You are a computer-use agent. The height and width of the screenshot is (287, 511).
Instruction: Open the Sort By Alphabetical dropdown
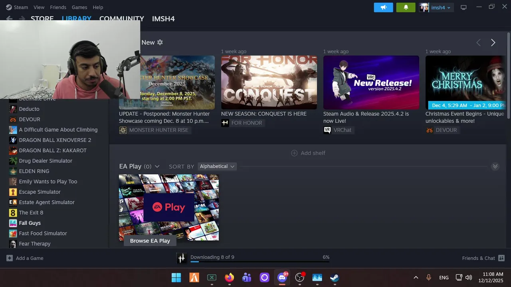tap(217, 166)
